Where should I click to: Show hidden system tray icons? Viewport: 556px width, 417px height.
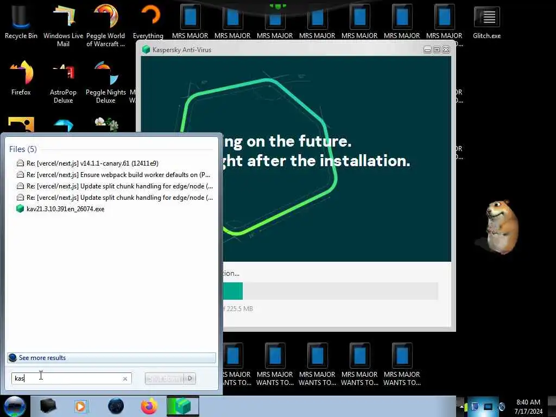click(x=462, y=407)
